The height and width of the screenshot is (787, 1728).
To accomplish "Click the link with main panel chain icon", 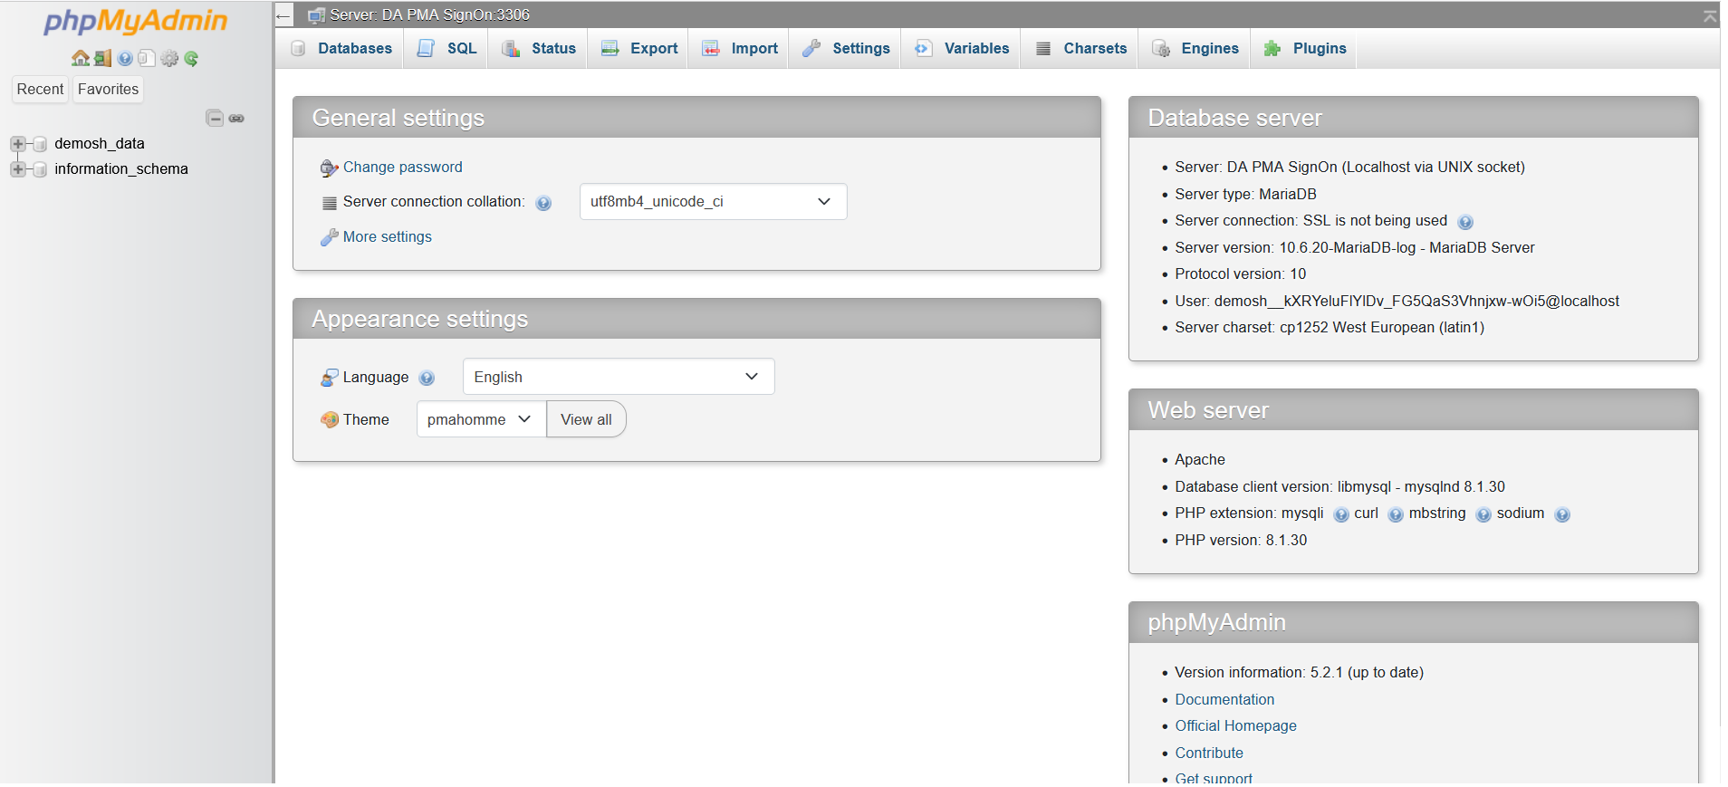I will point(236,119).
